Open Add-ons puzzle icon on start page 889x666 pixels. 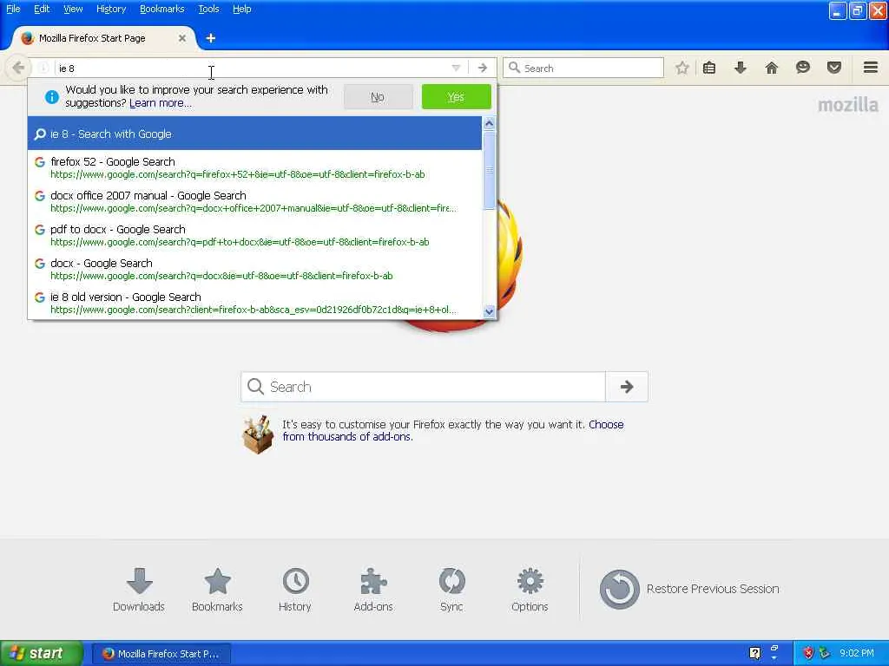click(x=373, y=590)
